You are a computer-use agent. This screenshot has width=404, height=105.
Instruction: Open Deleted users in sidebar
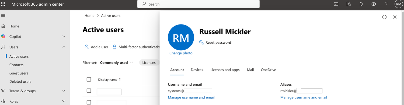(20, 82)
